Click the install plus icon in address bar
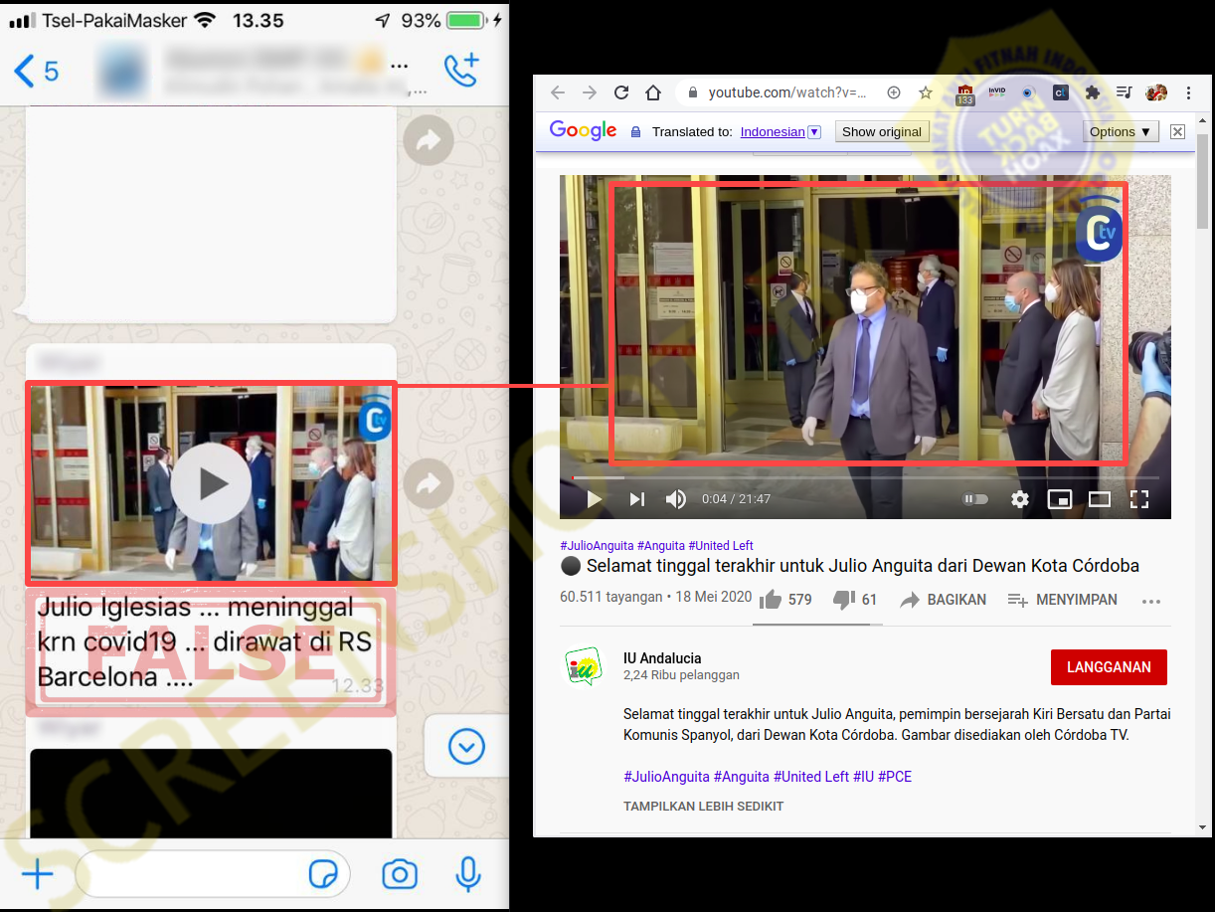Image resolution: width=1215 pixels, height=912 pixels. pos(894,92)
